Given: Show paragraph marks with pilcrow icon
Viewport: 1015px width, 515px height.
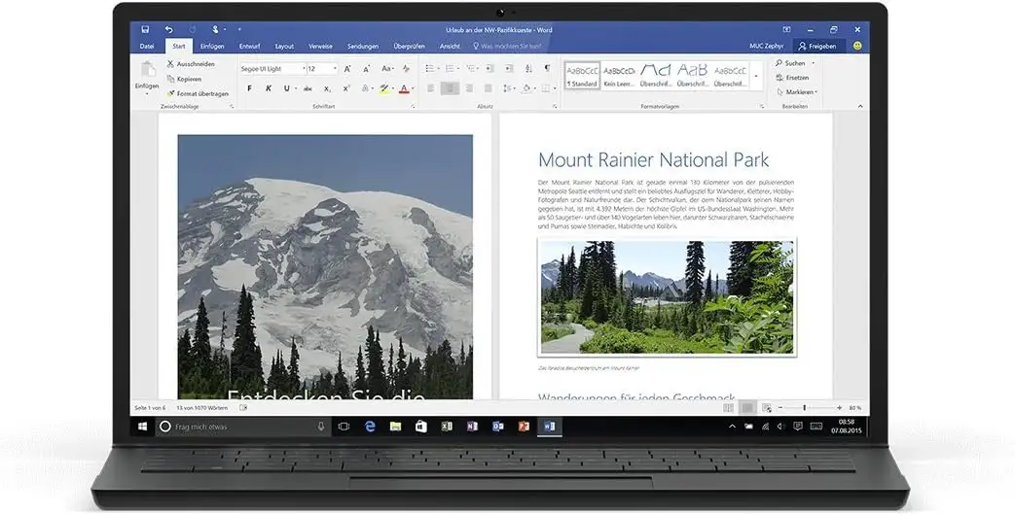Looking at the screenshot, I should pyautogui.click(x=547, y=69).
